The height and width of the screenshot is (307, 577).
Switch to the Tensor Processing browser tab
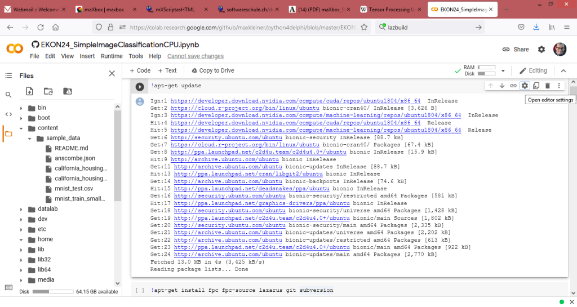[x=390, y=10]
